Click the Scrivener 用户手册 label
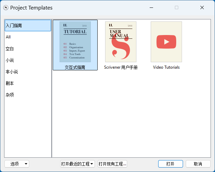Viewport: 215px width, 172px height. [121, 67]
